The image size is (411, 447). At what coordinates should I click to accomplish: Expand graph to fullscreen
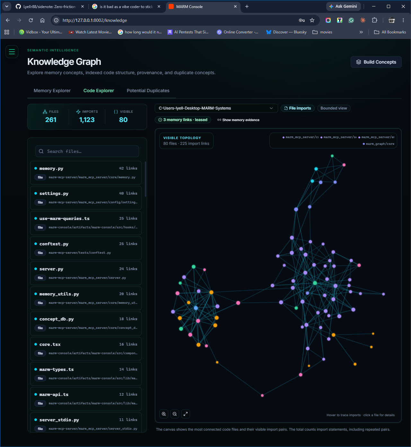pyautogui.click(x=186, y=414)
